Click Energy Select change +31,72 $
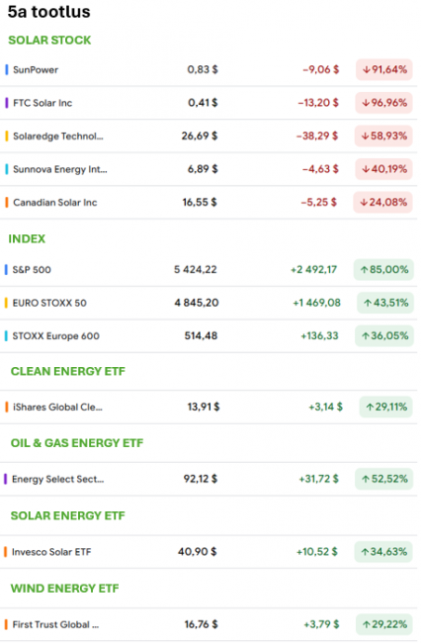Viewport: 421px width, 643px height. coord(318,479)
